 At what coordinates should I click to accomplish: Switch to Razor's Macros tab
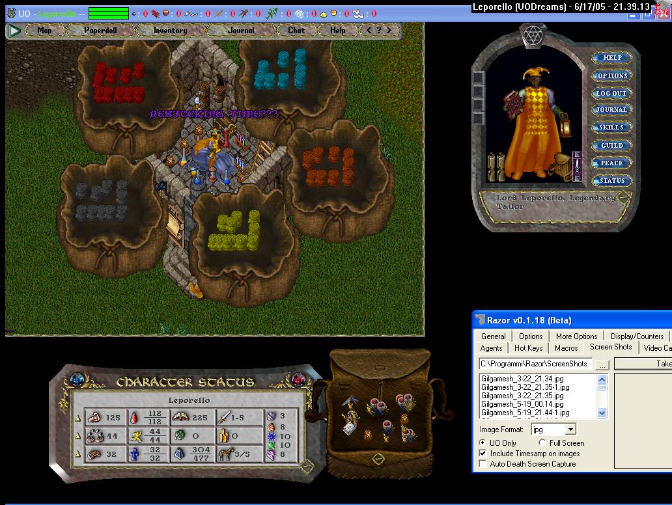[566, 348]
